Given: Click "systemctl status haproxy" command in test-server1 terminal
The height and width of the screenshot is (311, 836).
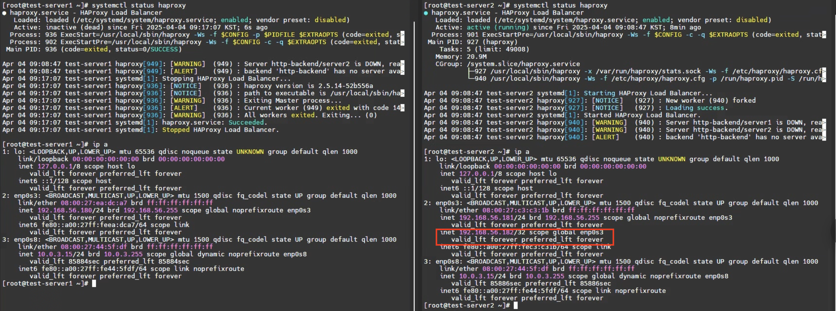Looking at the screenshot, I should click(139, 5).
